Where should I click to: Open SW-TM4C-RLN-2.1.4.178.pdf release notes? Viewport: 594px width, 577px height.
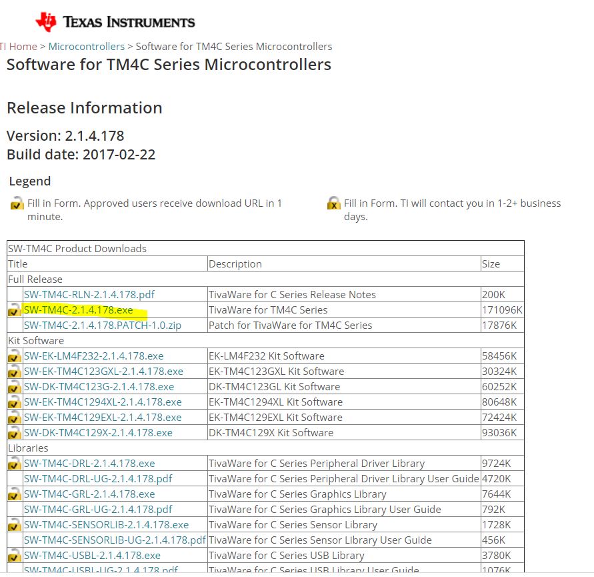coord(89,295)
